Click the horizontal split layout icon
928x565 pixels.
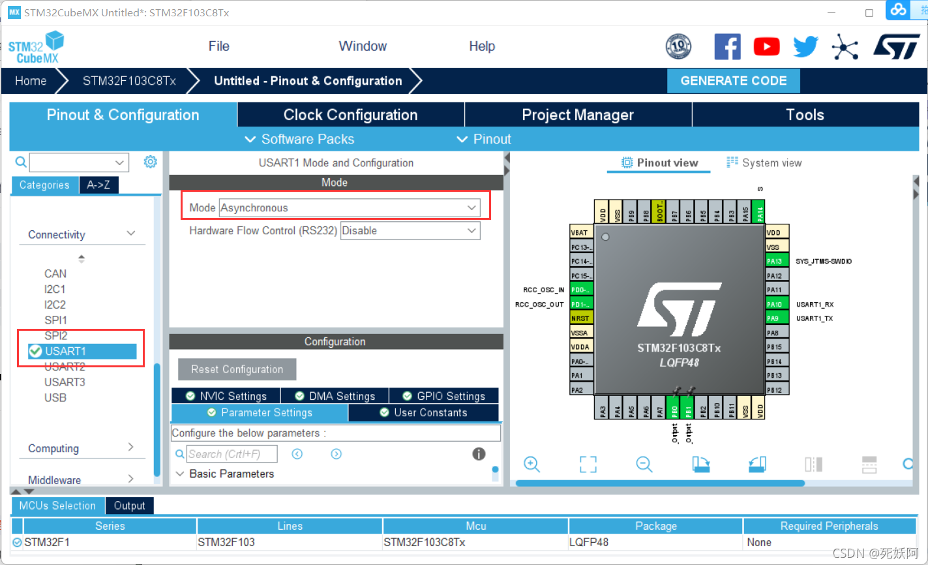pos(869,465)
